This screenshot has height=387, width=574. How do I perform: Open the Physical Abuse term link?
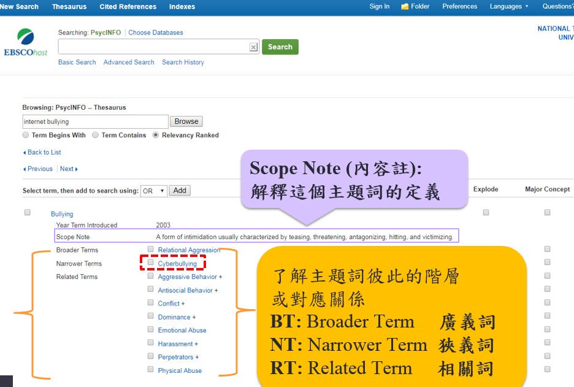point(180,370)
